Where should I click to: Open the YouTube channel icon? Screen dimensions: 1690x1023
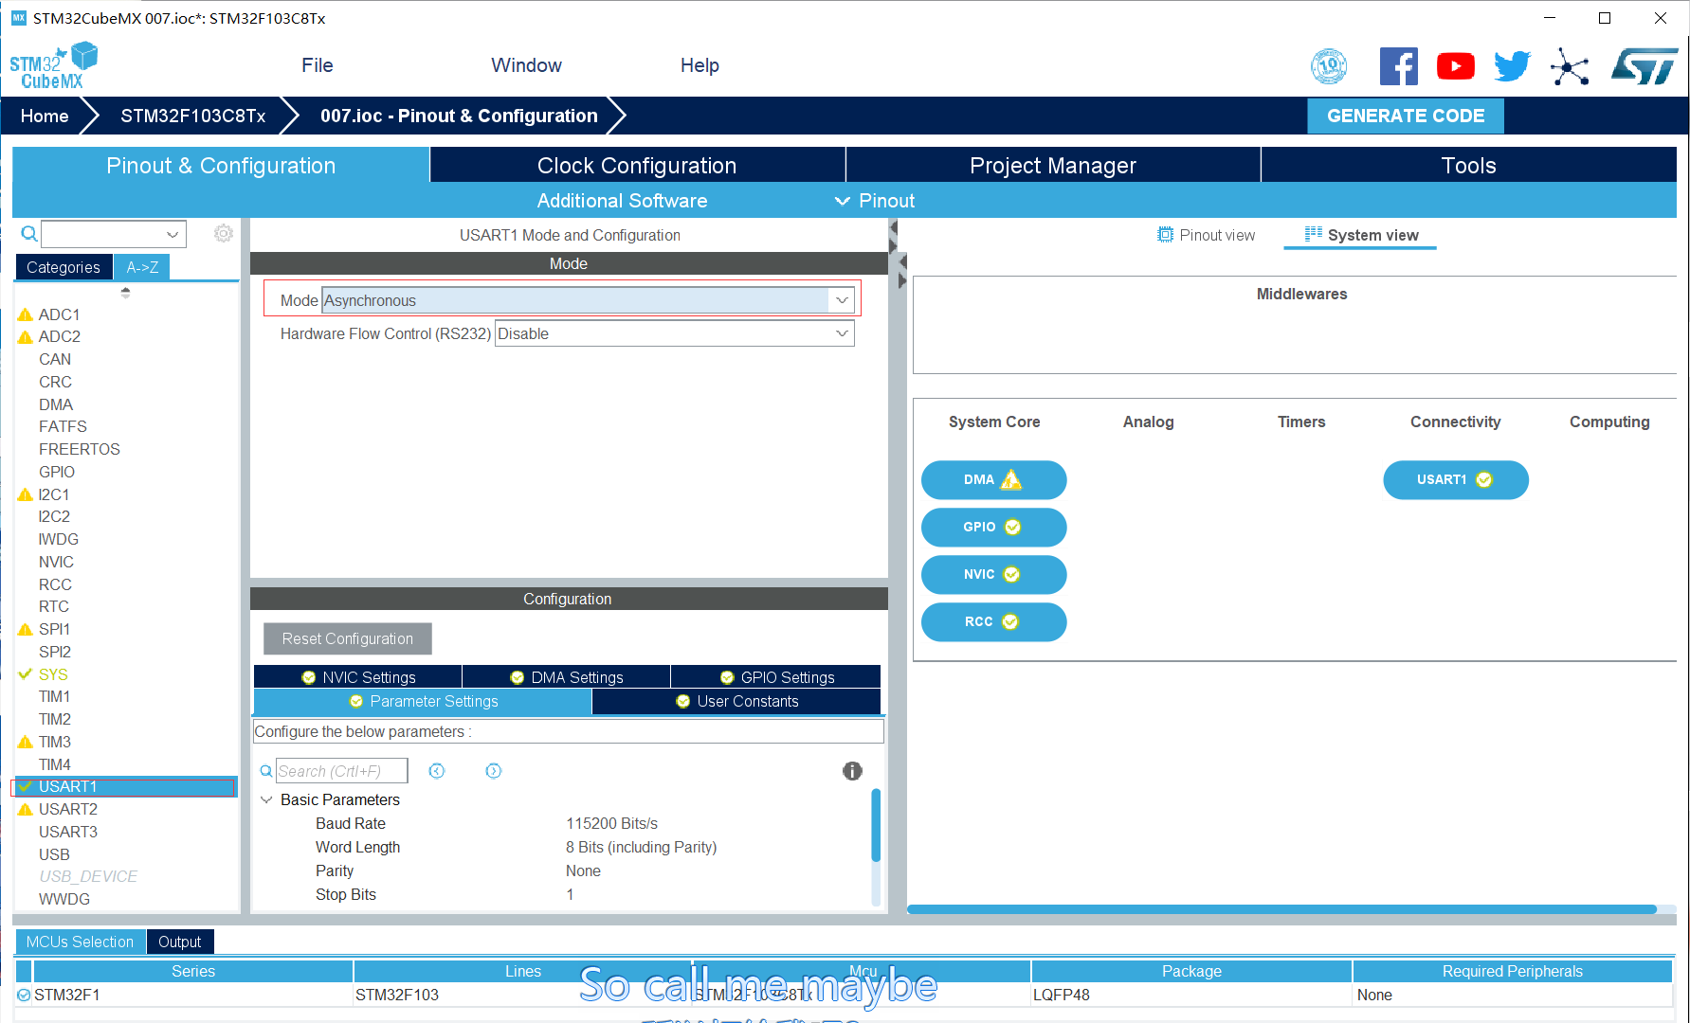1455,66
